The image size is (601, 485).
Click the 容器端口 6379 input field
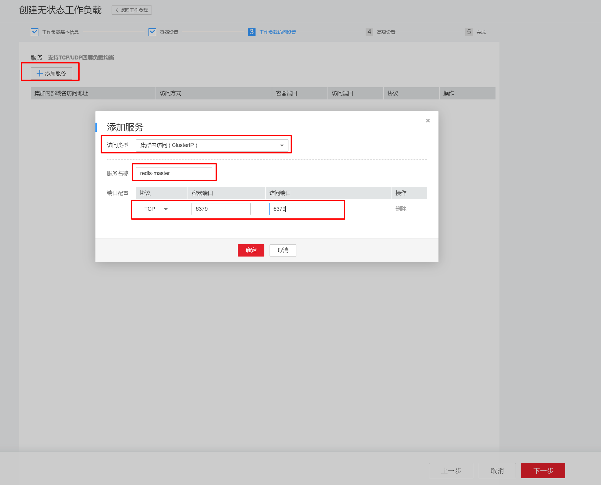coord(221,209)
